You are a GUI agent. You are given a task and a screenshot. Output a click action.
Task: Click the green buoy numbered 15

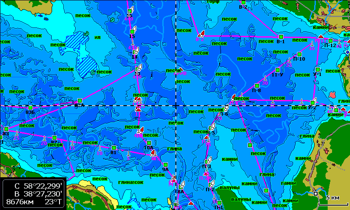click(132, 32)
